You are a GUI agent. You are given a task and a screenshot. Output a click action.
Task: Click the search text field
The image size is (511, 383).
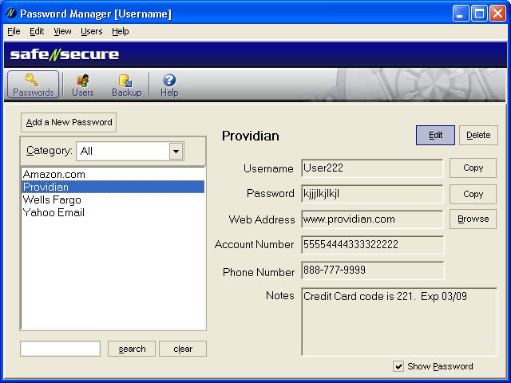coord(61,349)
